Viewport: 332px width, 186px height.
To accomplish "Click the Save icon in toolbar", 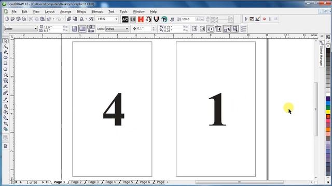I will pyautogui.click(x=19, y=19).
